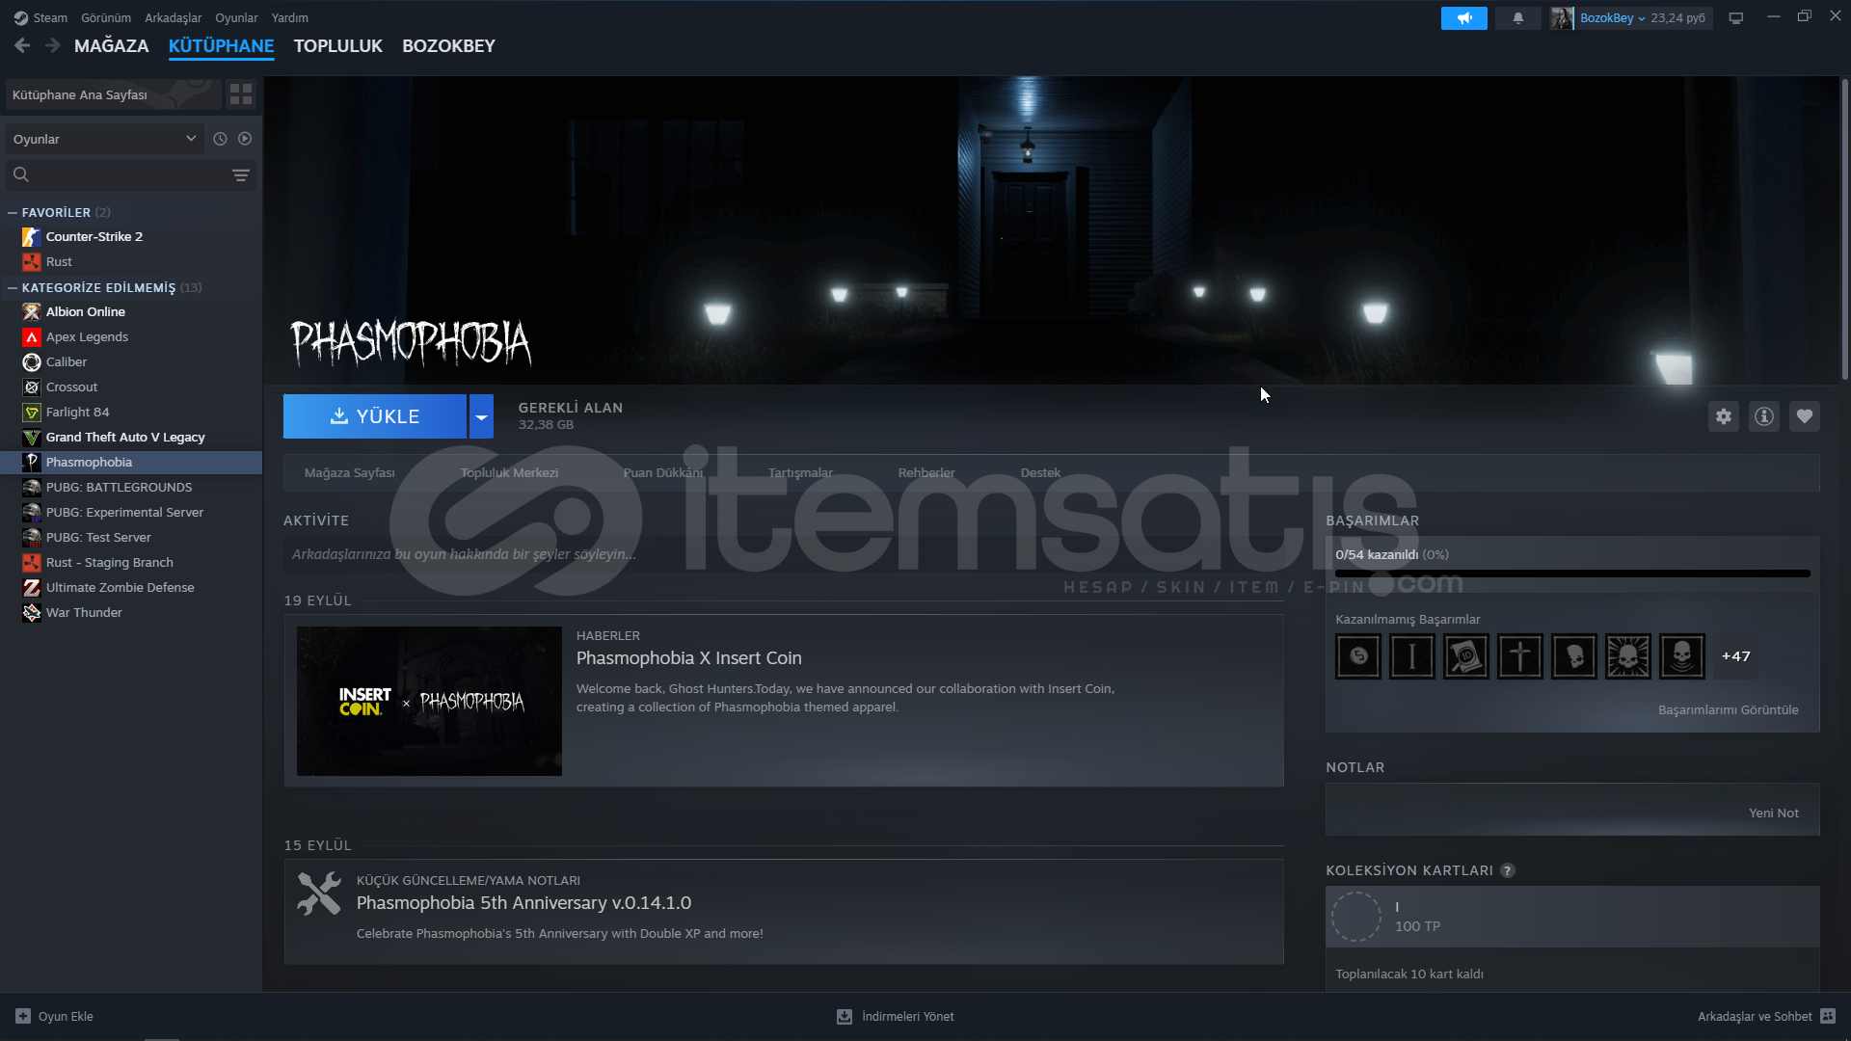Add Phasmophobia to favorites with heart icon
Viewport: 1851px width, 1041px height.
[1804, 416]
